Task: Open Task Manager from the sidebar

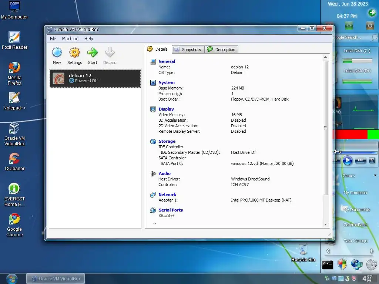Action: click(356, 241)
